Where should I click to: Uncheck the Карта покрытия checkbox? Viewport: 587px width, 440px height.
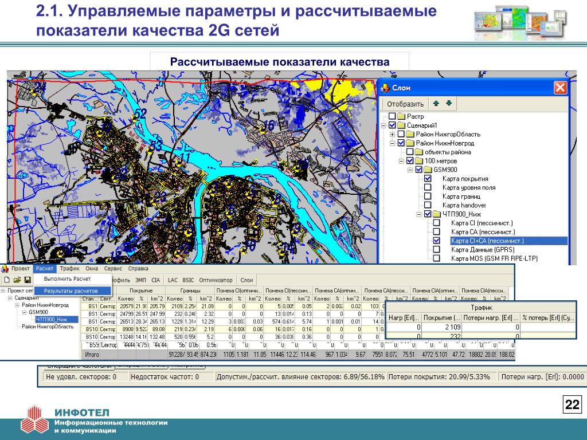tap(428, 179)
